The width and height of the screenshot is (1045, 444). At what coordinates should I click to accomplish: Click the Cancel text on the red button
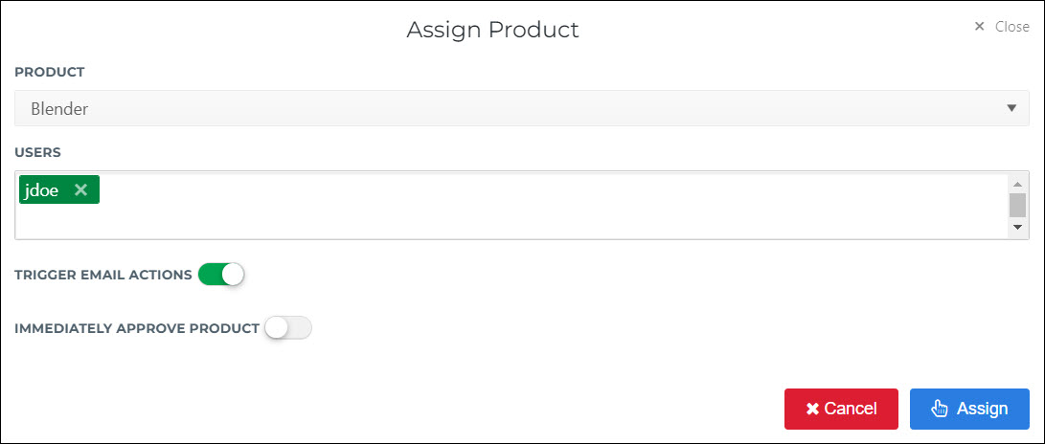pyautogui.click(x=851, y=409)
